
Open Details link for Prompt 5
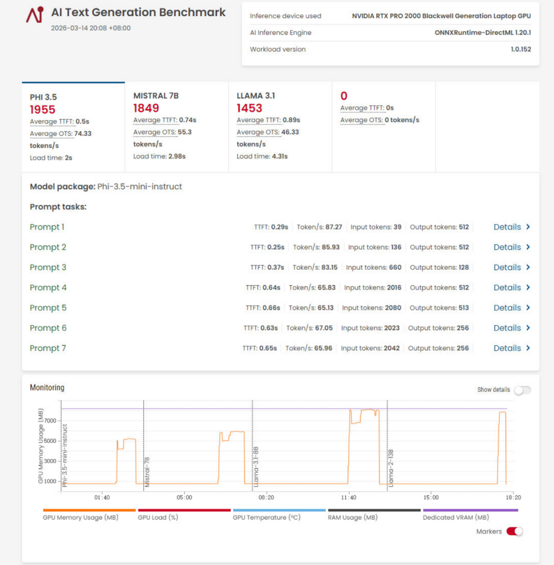pyautogui.click(x=507, y=308)
